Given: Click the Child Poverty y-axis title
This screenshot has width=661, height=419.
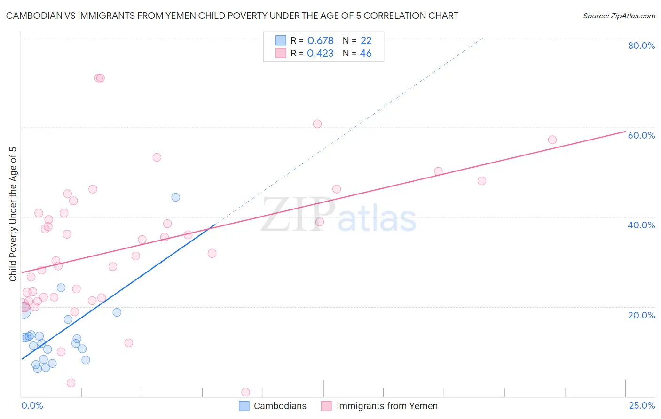Looking at the screenshot, I should tap(13, 214).
